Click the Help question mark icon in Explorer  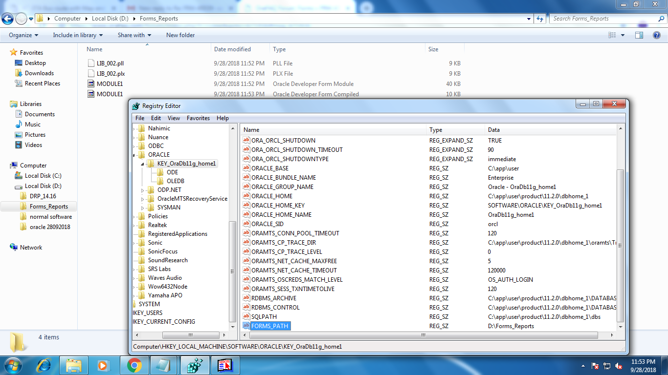[x=656, y=35]
